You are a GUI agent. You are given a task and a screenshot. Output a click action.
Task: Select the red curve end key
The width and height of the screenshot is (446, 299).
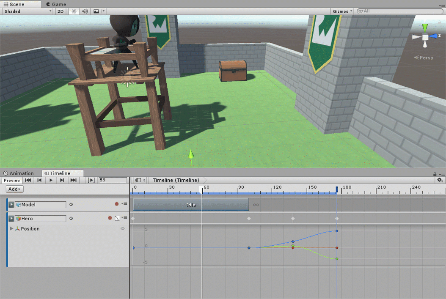[337, 248]
